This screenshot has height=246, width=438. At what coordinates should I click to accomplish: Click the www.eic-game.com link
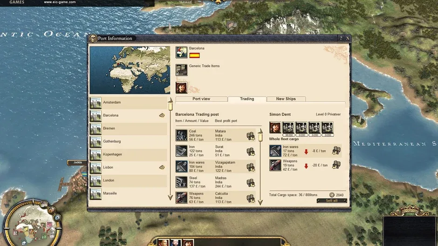(60, 2)
